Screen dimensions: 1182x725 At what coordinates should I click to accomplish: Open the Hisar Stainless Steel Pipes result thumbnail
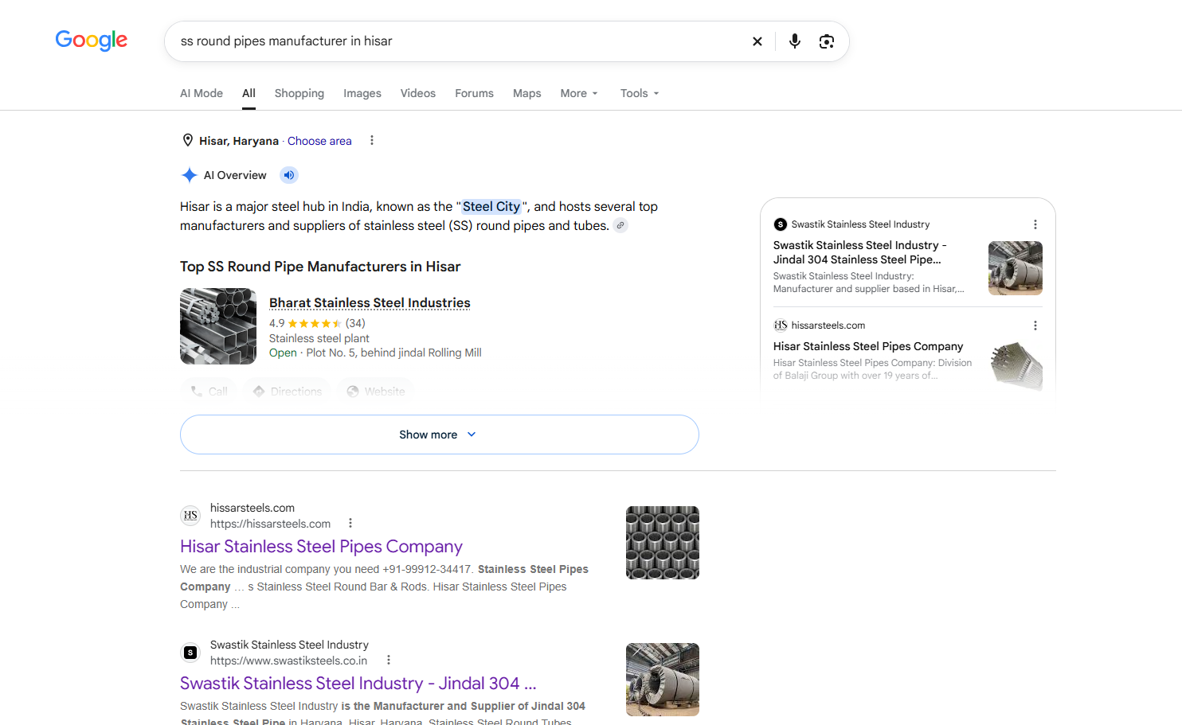point(663,543)
